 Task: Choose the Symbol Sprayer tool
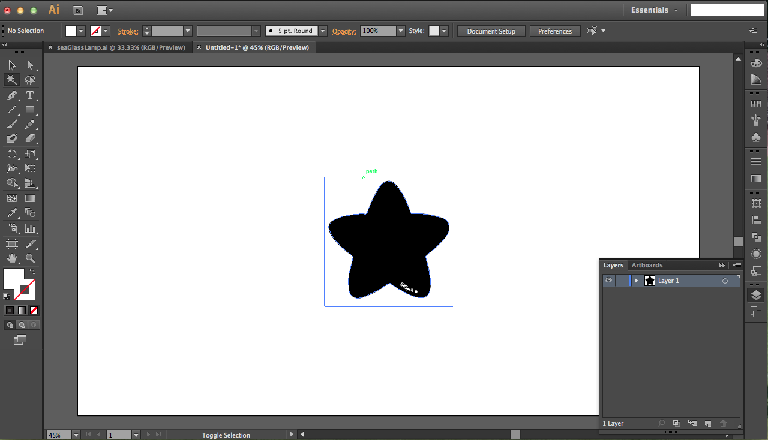pos(12,229)
